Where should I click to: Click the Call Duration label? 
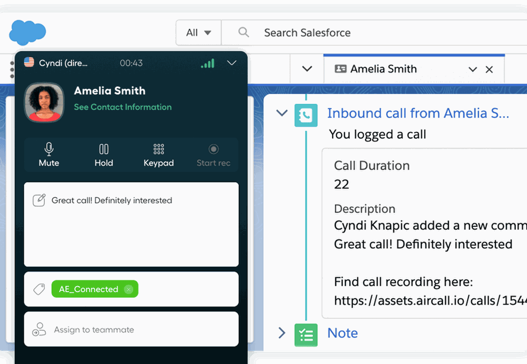point(372,166)
